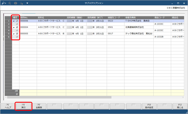The height and width of the screenshot is (114, 188).
Task: Toggle 確定 checkbox for contract 000004
Action: pyautogui.click(x=17, y=27)
